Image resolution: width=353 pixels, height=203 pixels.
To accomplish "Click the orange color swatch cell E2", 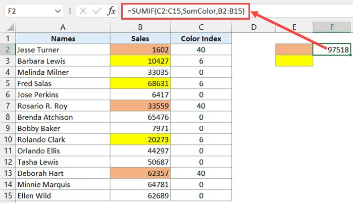I will pyautogui.click(x=294, y=49).
